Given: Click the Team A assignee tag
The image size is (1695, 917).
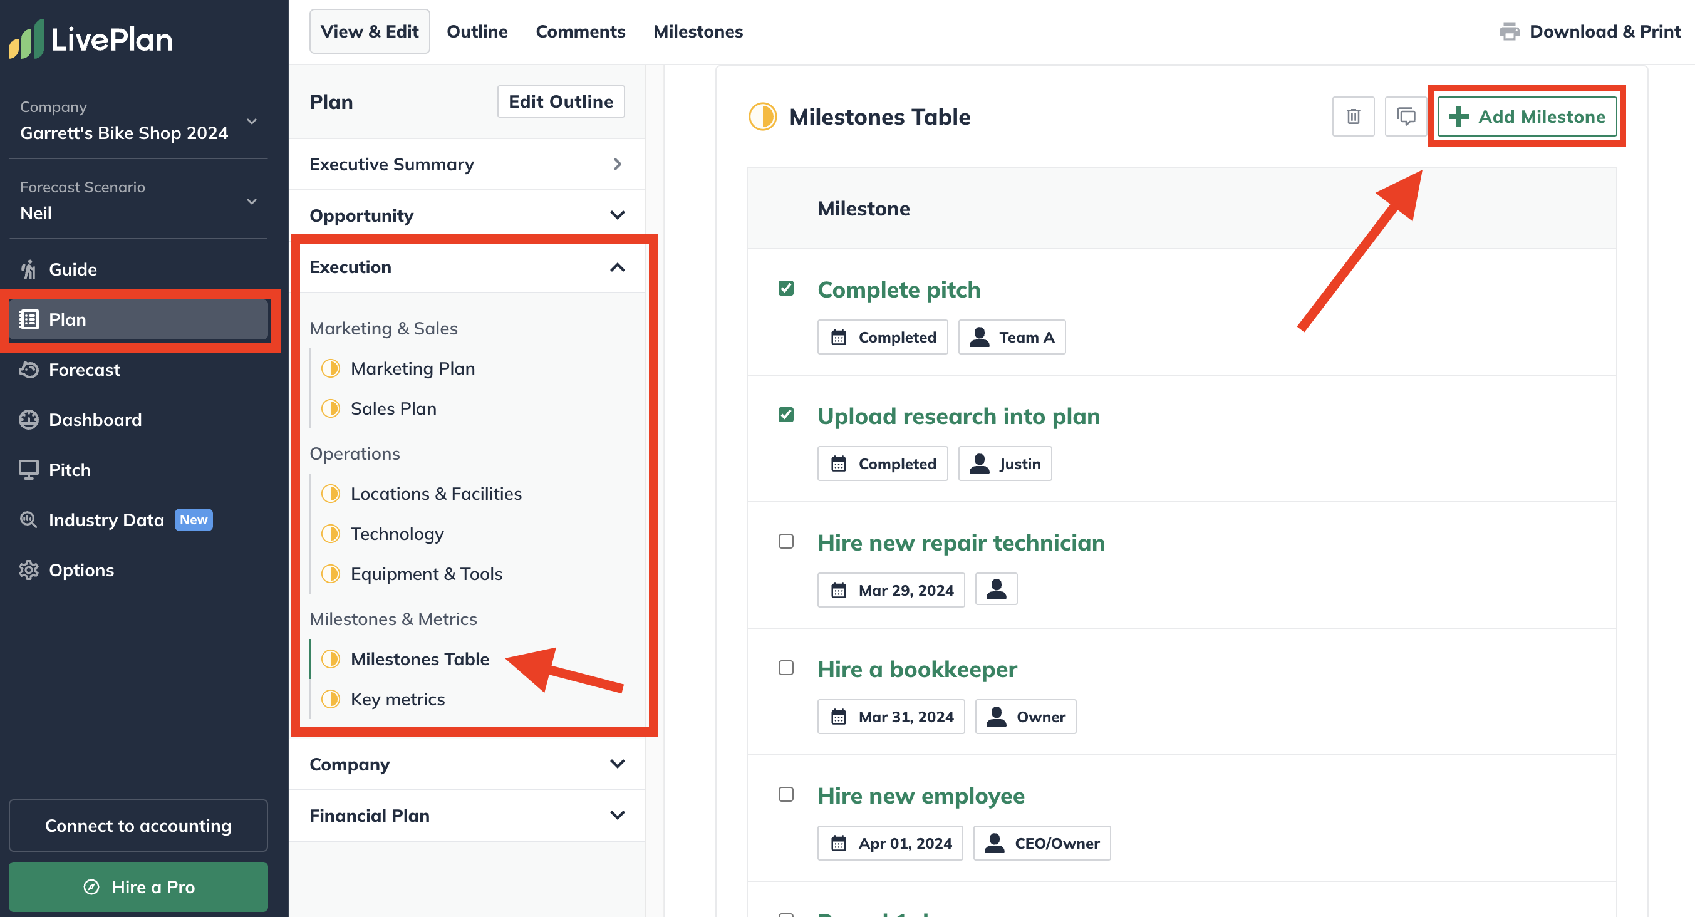Looking at the screenshot, I should [1012, 337].
